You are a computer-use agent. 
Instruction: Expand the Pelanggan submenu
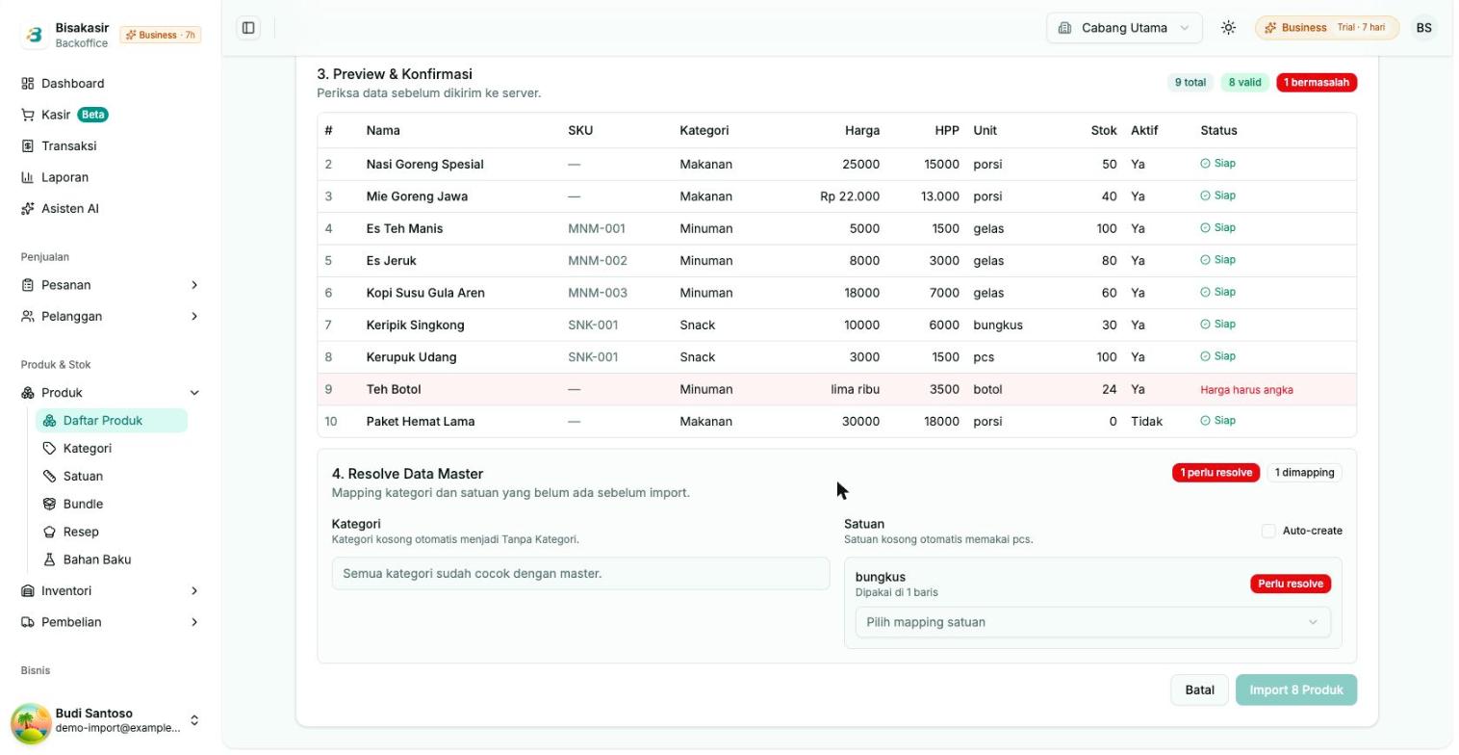click(110, 316)
